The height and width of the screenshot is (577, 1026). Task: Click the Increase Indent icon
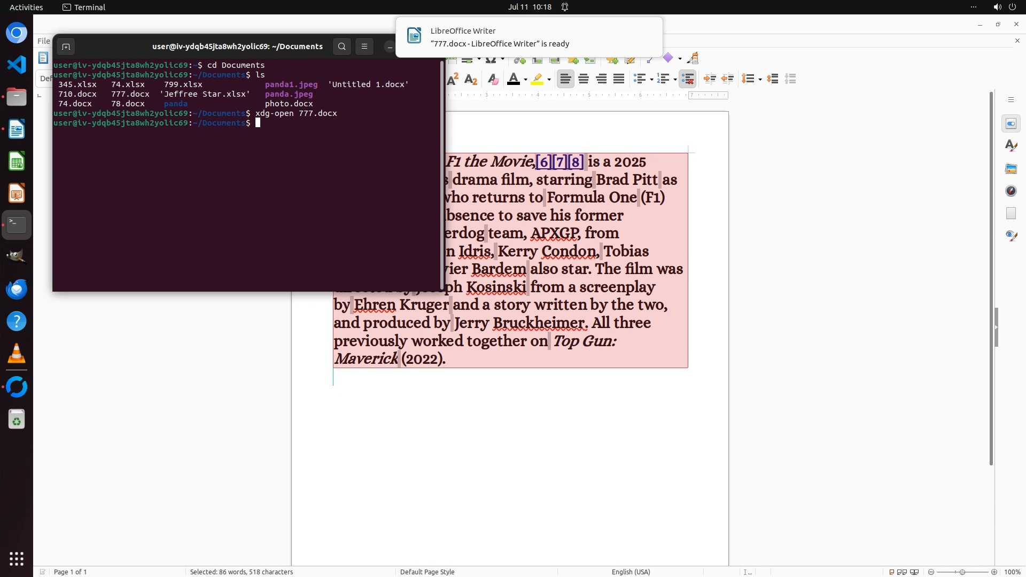tap(710, 79)
